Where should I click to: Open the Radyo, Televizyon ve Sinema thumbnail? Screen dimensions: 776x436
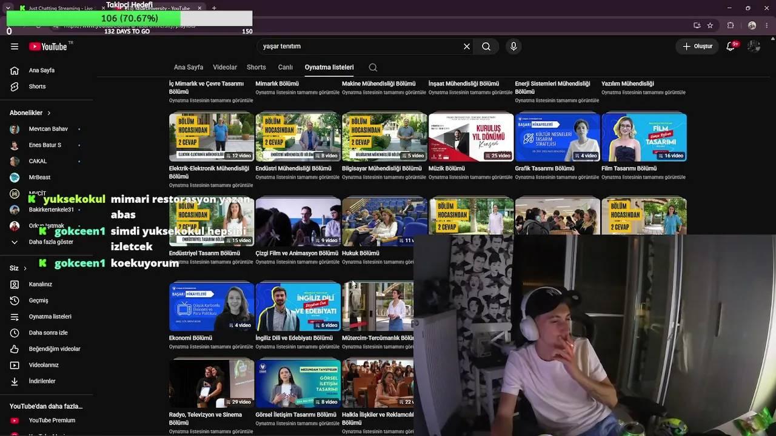pyautogui.click(x=212, y=383)
